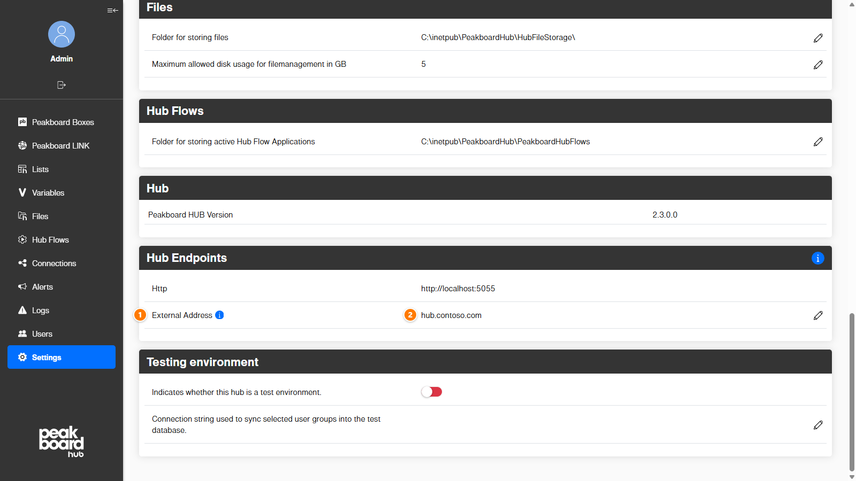
Task: Click the Admin user avatar
Action: click(x=62, y=34)
